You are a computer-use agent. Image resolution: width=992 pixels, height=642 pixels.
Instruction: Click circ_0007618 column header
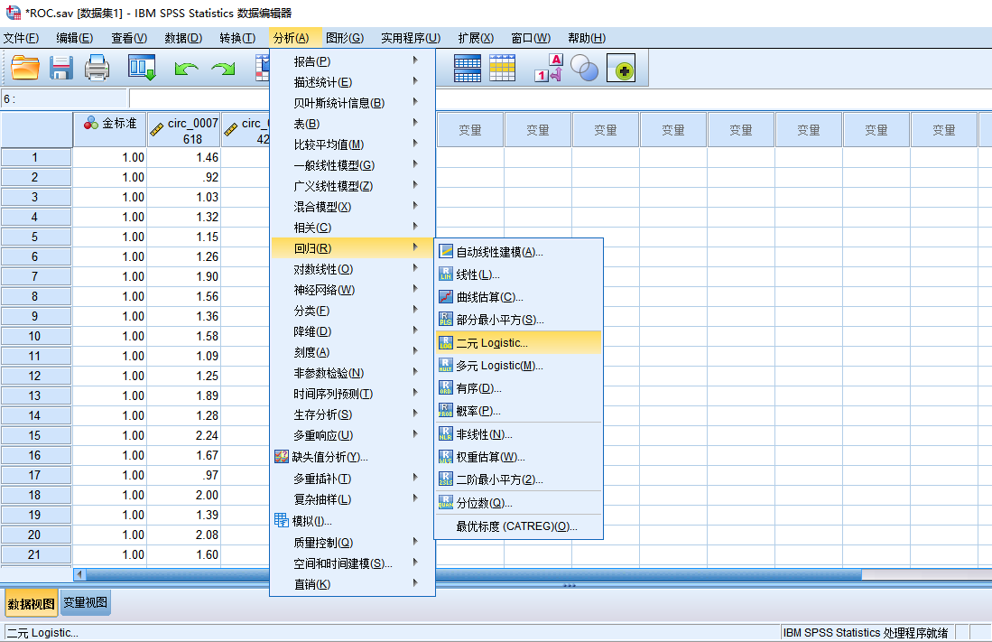(184, 130)
